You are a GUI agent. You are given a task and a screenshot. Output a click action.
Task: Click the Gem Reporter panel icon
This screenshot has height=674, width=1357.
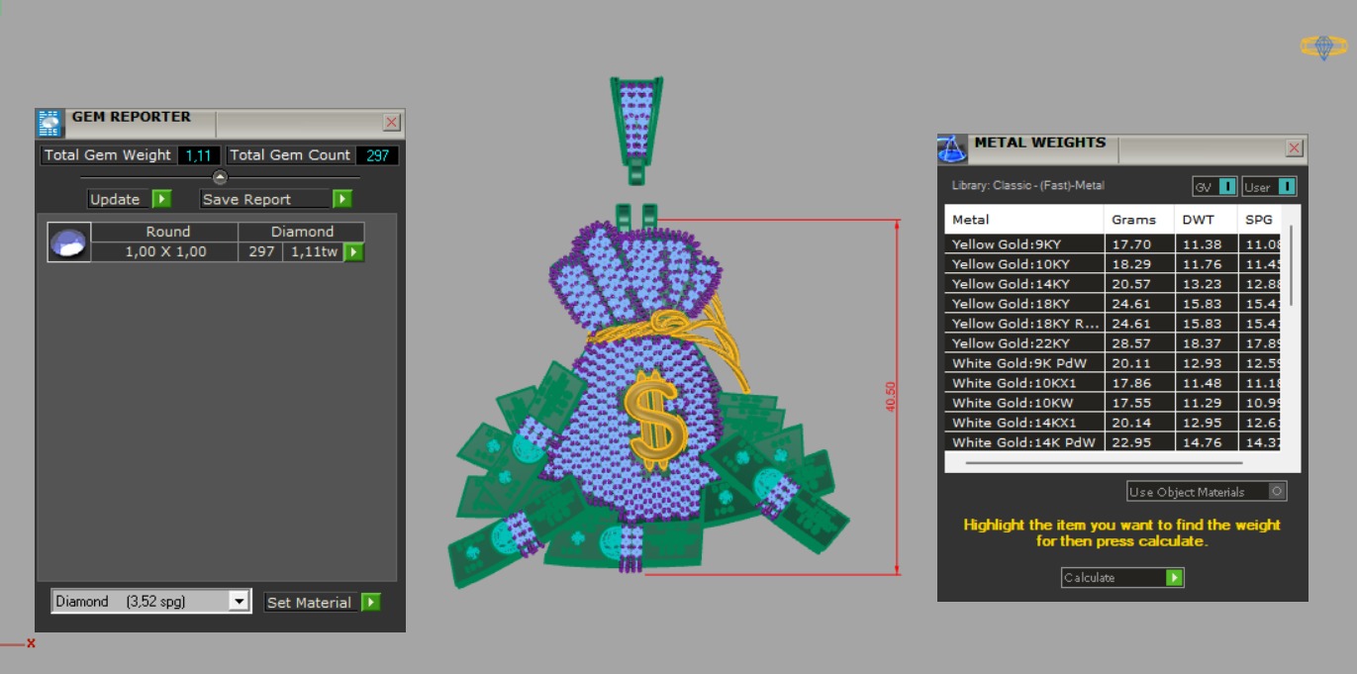pyautogui.click(x=50, y=124)
